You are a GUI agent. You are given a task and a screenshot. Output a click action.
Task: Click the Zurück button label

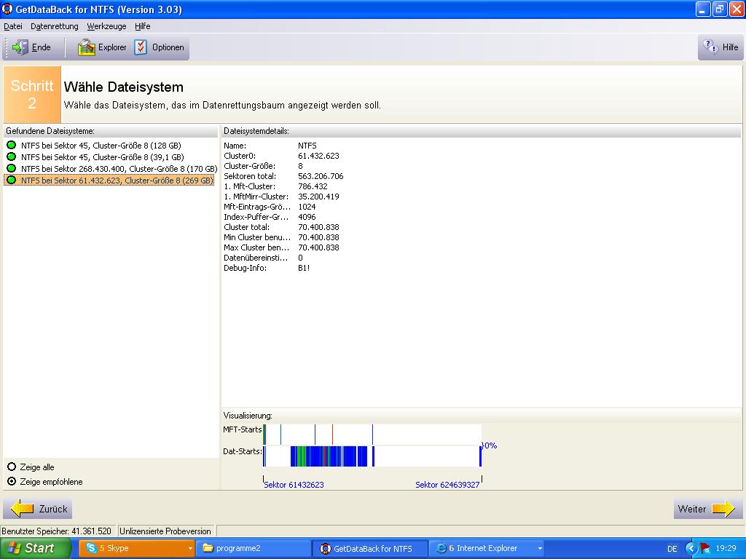point(52,509)
